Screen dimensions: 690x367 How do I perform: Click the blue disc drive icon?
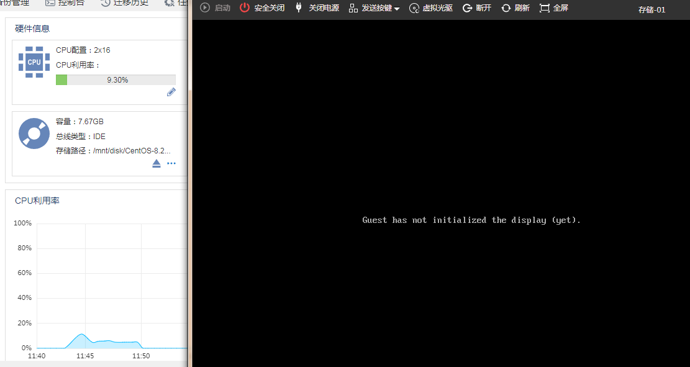click(x=34, y=134)
